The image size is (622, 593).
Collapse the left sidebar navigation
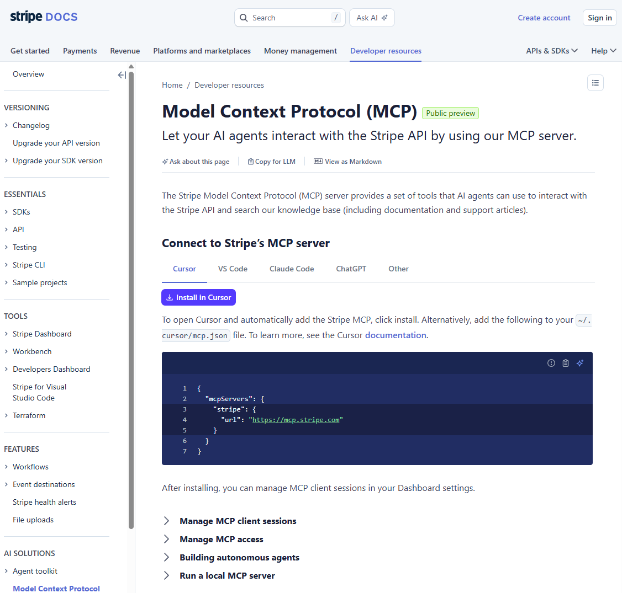pos(122,75)
